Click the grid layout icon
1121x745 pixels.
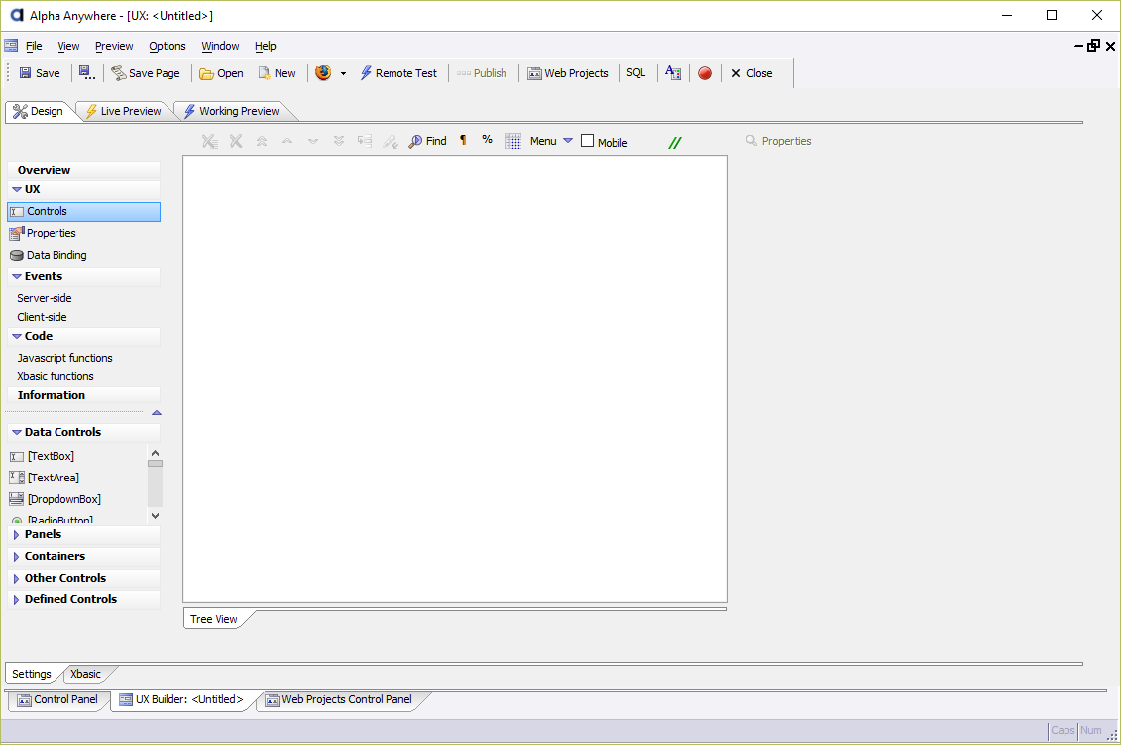513,142
